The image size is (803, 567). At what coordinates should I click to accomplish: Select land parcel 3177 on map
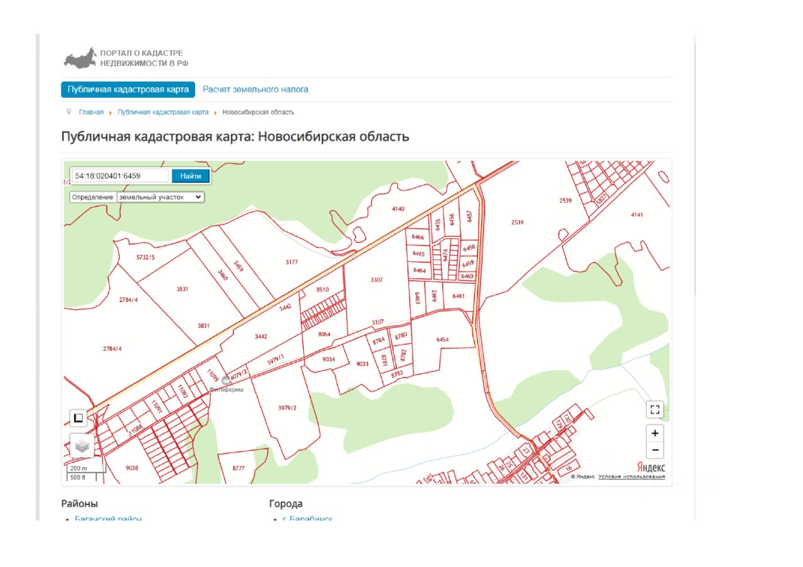coord(292,263)
